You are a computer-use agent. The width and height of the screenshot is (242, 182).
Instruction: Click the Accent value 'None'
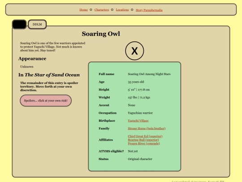[x=131, y=105]
